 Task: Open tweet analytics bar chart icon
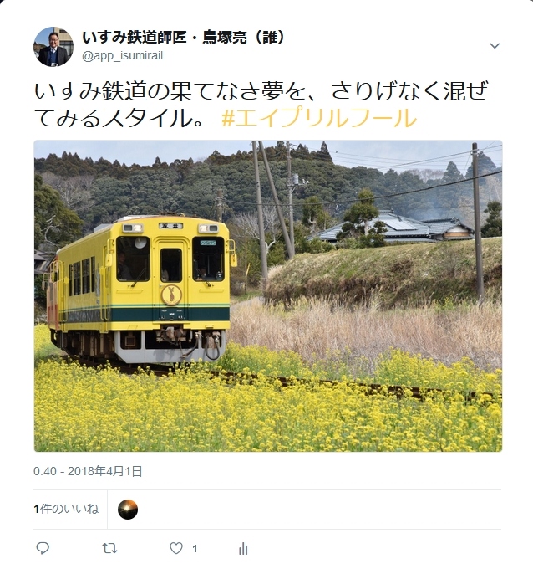(243, 548)
